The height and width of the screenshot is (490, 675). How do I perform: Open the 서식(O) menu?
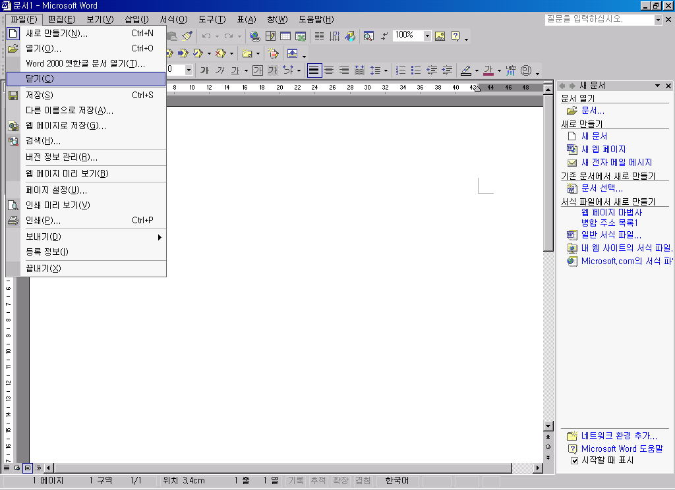pyautogui.click(x=174, y=19)
